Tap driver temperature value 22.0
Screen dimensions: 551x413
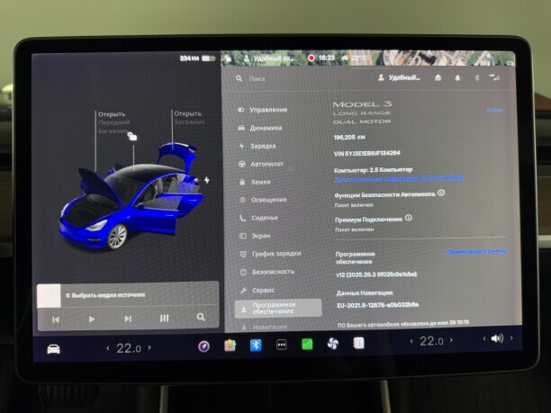[129, 348]
